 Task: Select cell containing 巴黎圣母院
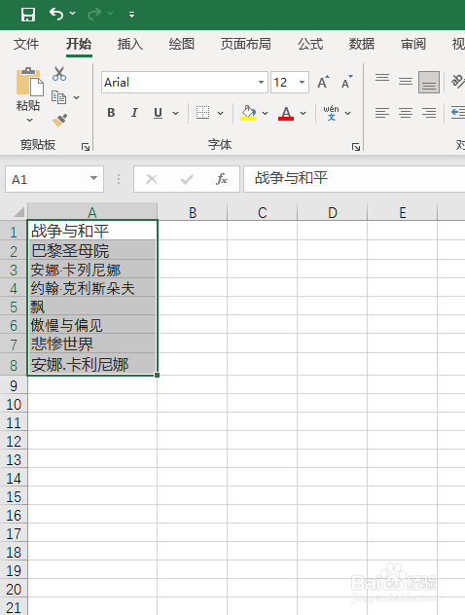pyautogui.click(x=92, y=251)
